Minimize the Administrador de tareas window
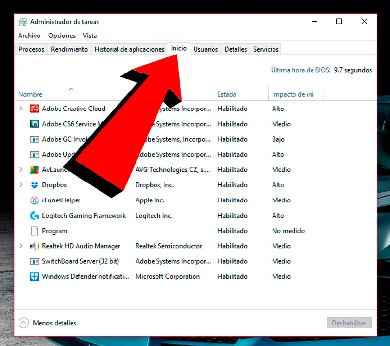Image resolution: width=390 pixels, height=346 pixels. pos(314,22)
